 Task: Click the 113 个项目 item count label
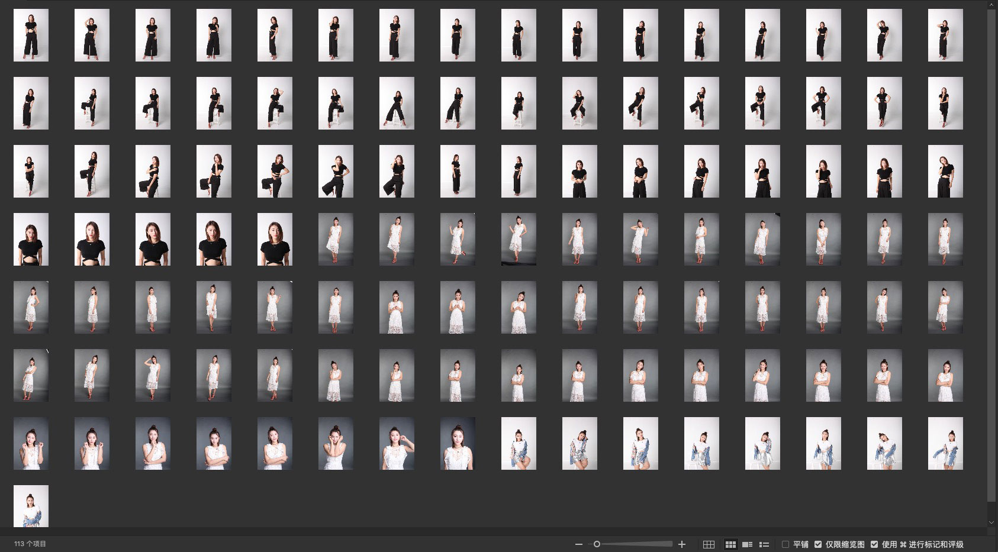coord(30,544)
